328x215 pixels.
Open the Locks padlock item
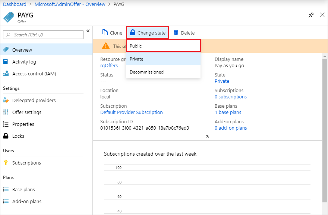point(6,136)
